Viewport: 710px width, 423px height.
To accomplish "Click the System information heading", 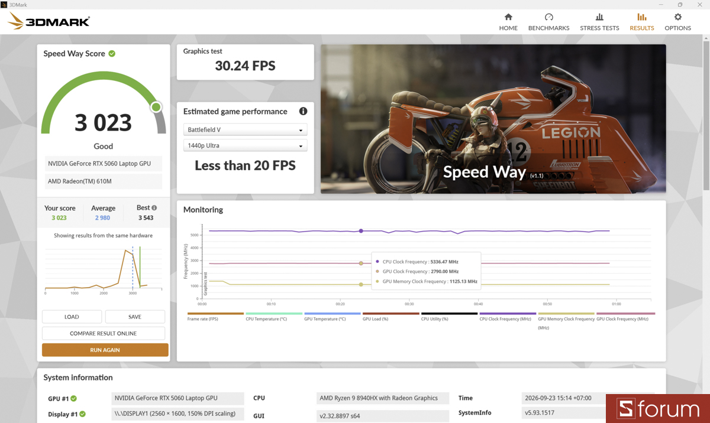I will [78, 378].
